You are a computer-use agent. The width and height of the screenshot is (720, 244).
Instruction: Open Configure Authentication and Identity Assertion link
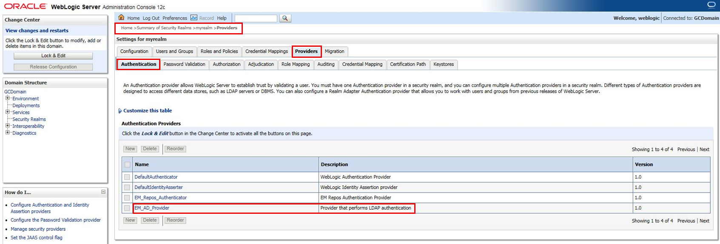[x=50, y=208]
